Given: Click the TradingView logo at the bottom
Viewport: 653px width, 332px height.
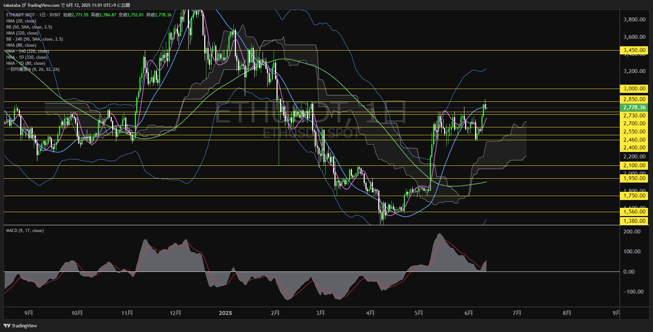Looking at the screenshot, I should (20, 326).
